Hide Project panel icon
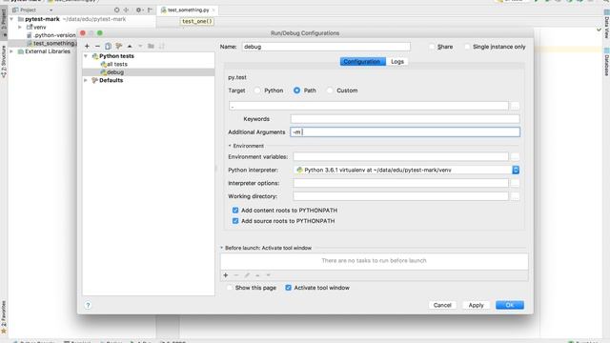Image resolution: width=610 pixels, height=343 pixels. 150,10
